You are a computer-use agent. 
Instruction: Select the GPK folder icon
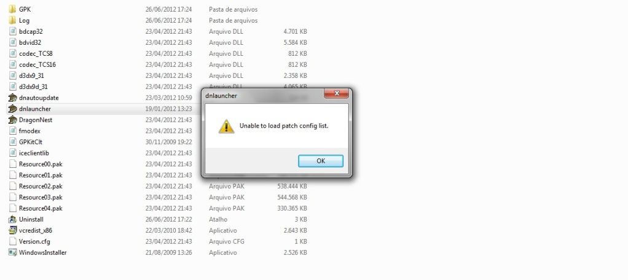point(12,9)
